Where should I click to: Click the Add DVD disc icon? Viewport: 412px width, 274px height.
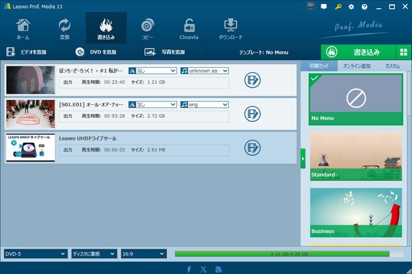click(80, 52)
